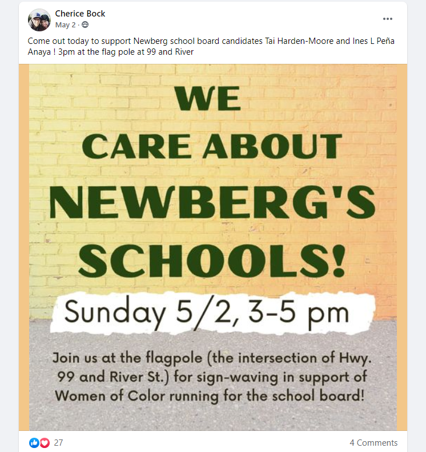
Task: Click the public audience globe icon
Action: click(85, 25)
